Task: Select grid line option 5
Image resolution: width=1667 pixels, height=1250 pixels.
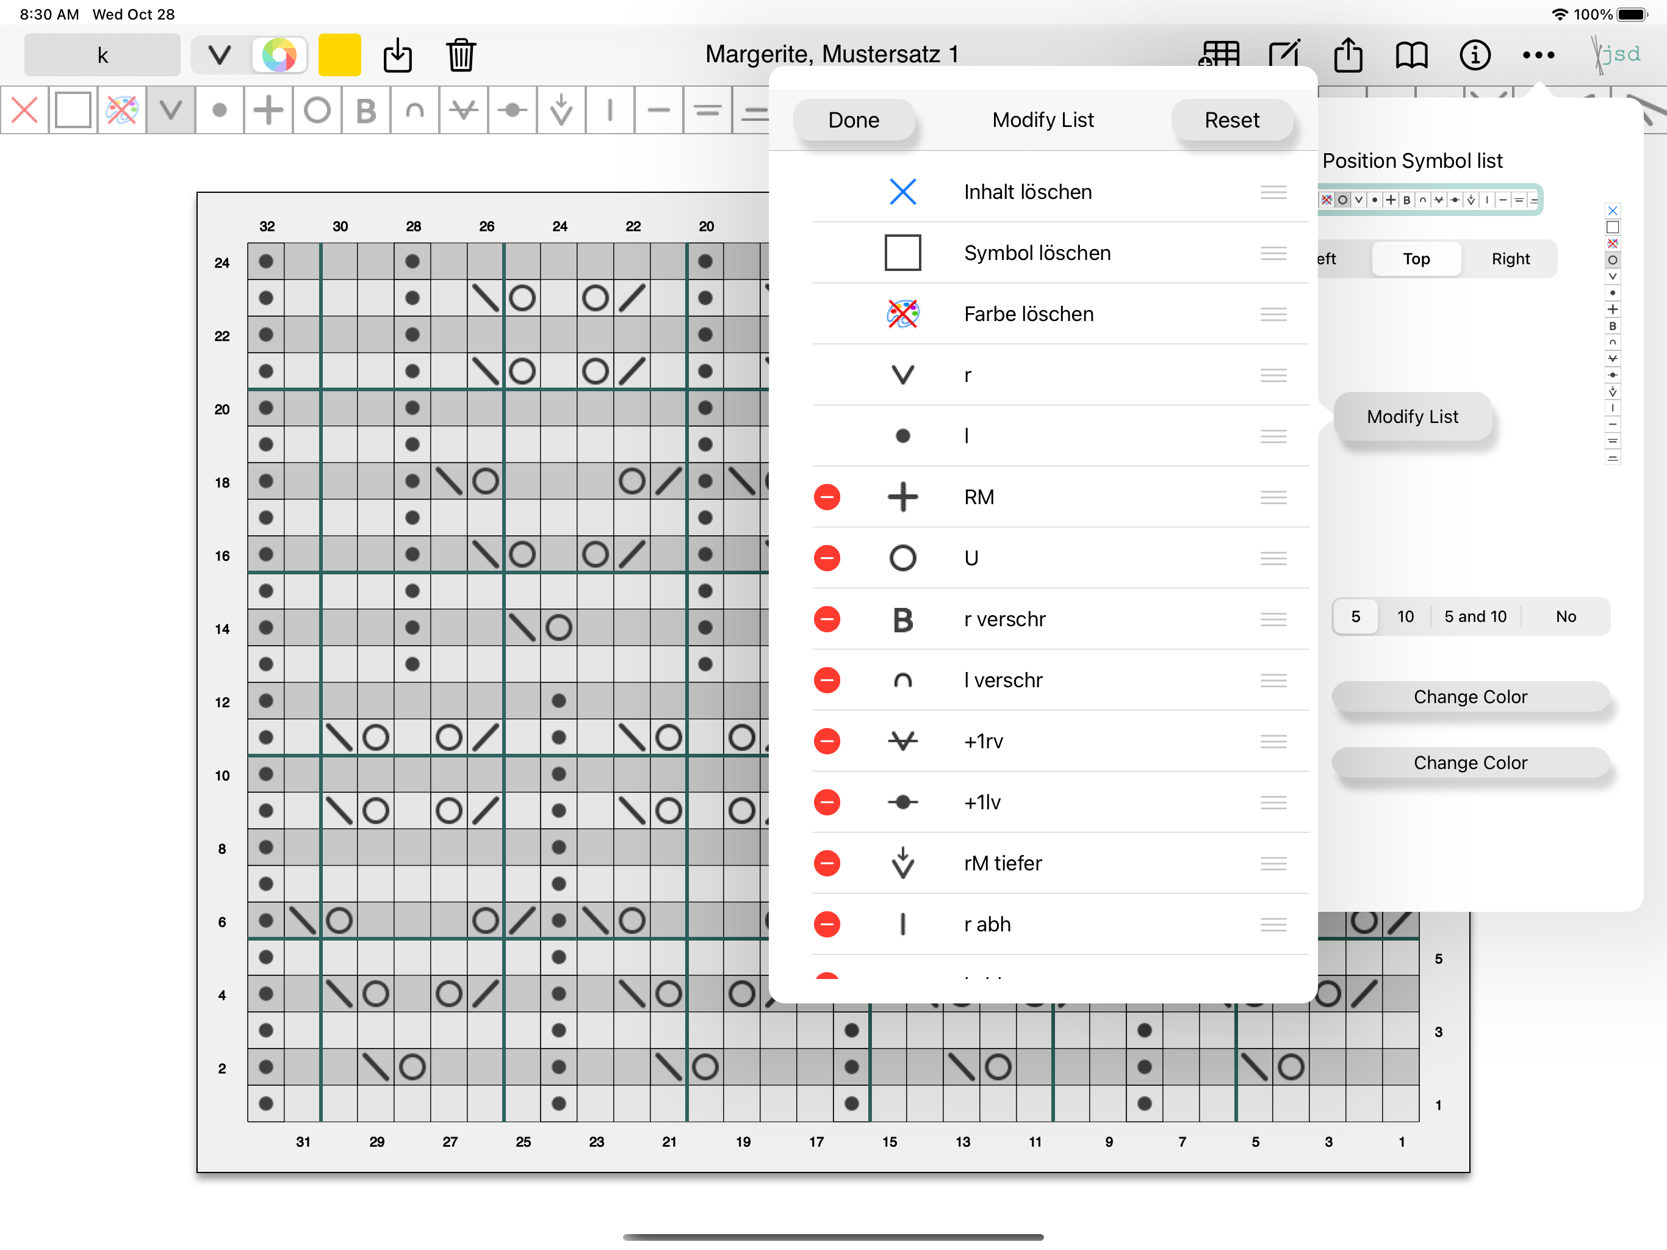Action: point(1355,616)
